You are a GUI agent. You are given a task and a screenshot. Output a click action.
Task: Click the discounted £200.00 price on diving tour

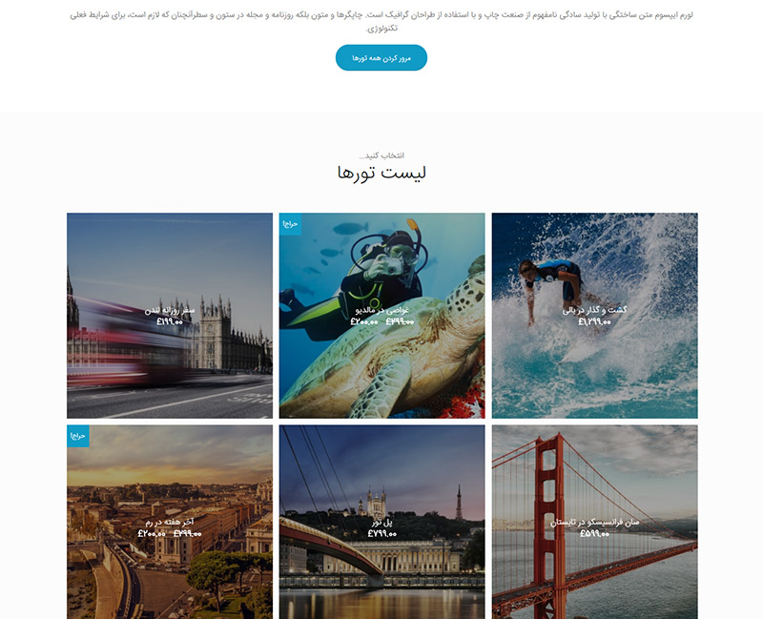click(x=364, y=321)
